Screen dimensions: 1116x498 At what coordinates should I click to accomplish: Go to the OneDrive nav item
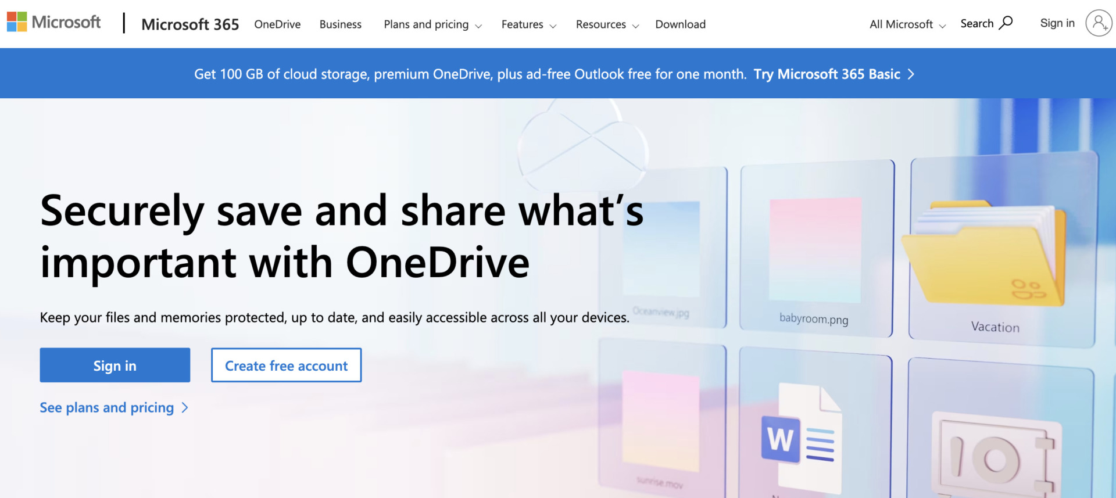point(277,24)
